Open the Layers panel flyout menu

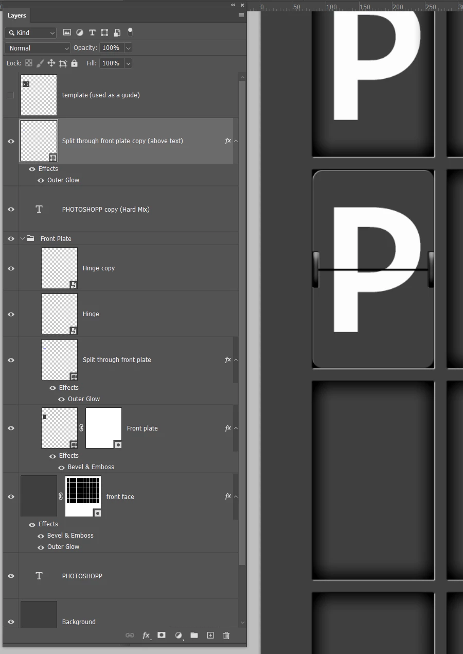[x=241, y=15]
